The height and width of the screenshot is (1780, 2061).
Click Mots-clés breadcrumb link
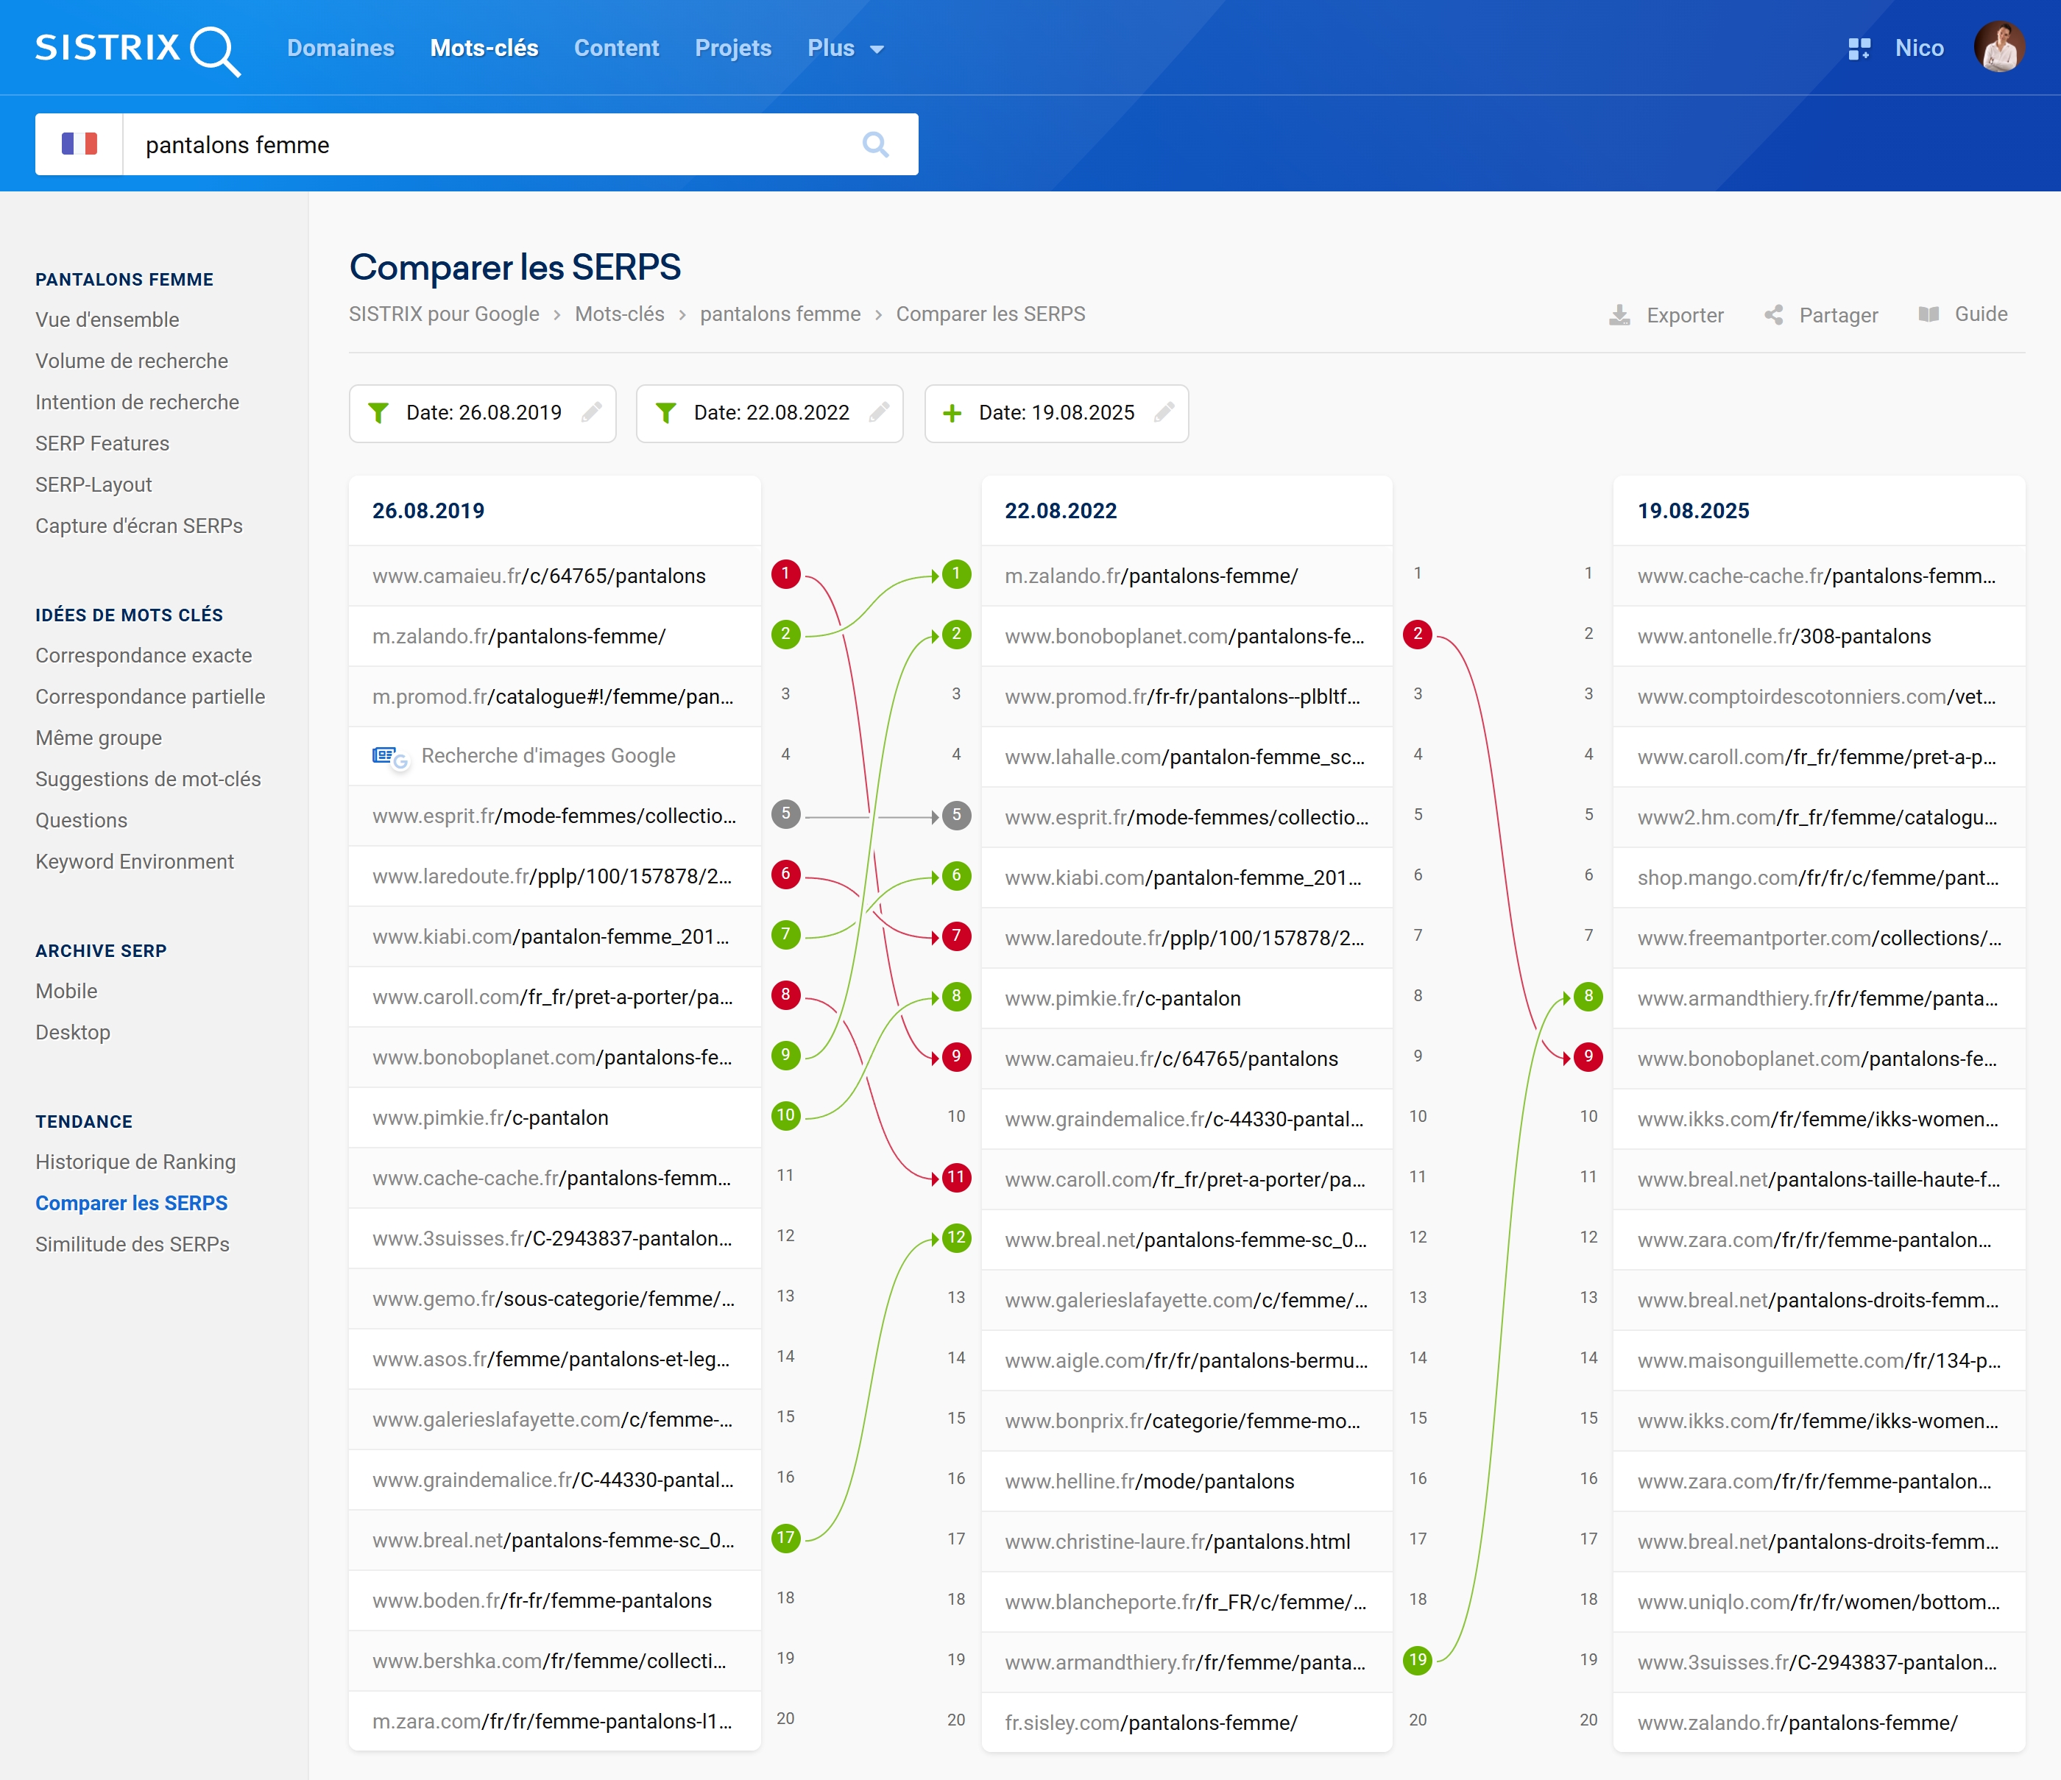tap(620, 314)
